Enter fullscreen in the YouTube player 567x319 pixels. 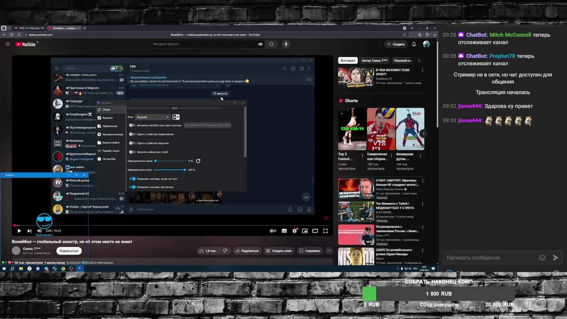point(325,231)
